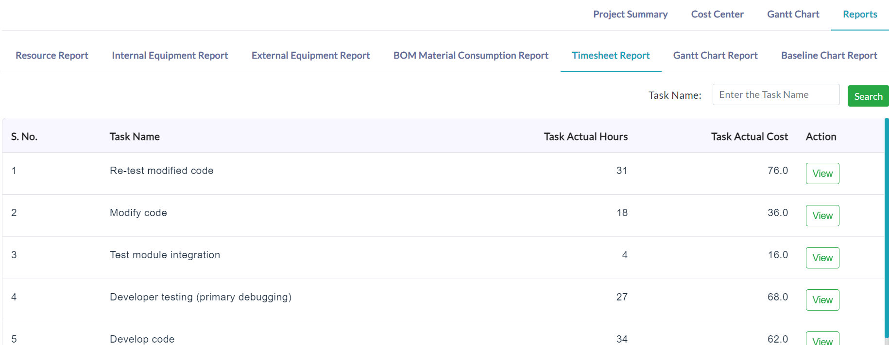View details for Re-test modified code

click(822, 173)
